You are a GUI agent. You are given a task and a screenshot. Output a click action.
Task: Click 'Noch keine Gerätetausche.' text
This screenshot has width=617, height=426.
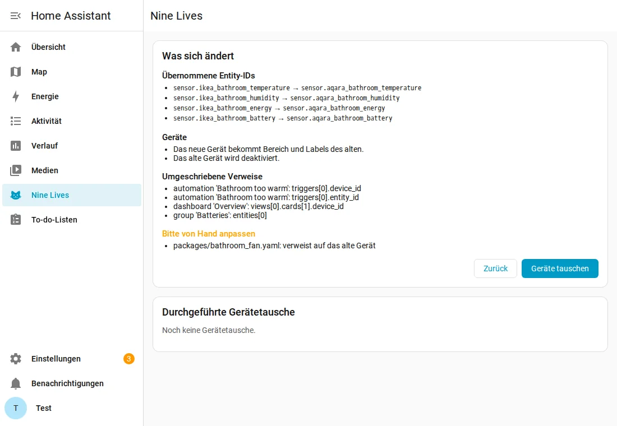(209, 330)
